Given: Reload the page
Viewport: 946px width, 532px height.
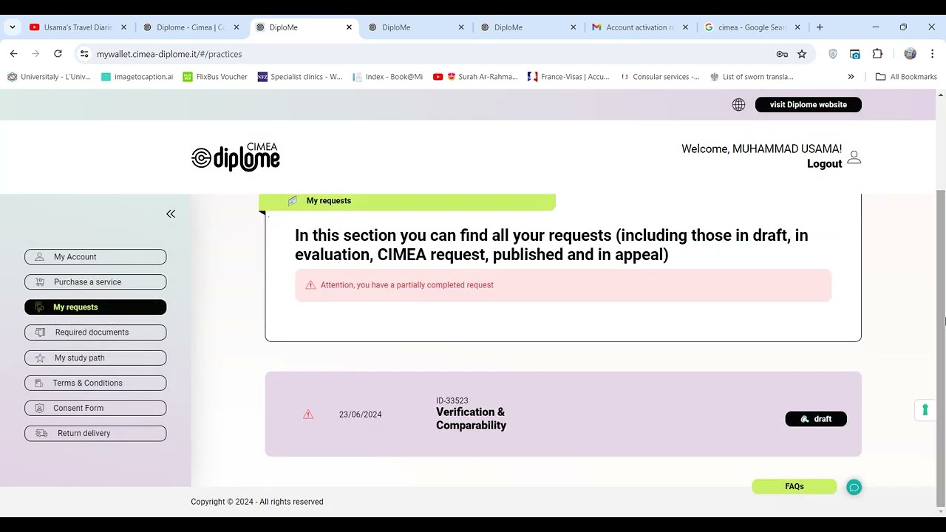Looking at the screenshot, I should click(x=58, y=54).
